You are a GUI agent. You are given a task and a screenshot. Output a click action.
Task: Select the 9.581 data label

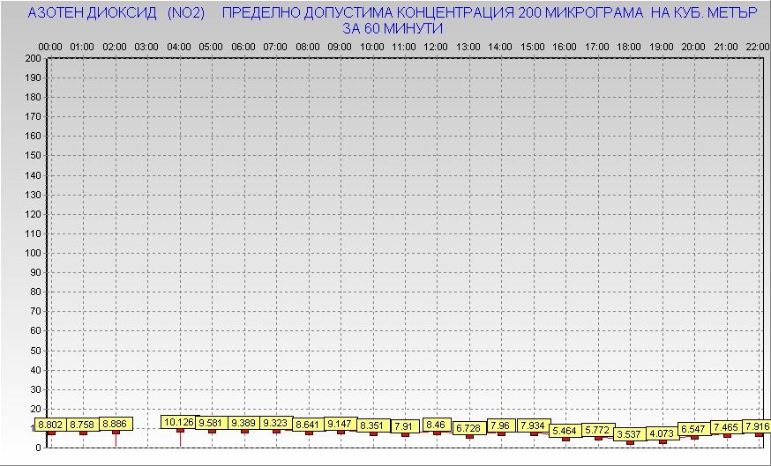point(211,424)
